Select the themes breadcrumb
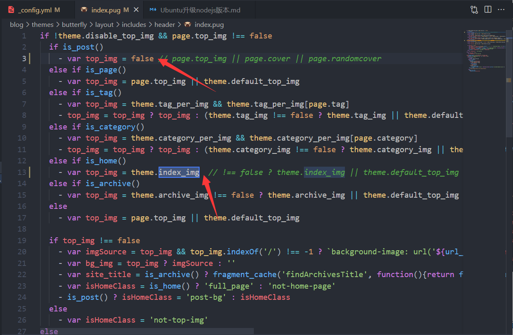 (x=43, y=24)
